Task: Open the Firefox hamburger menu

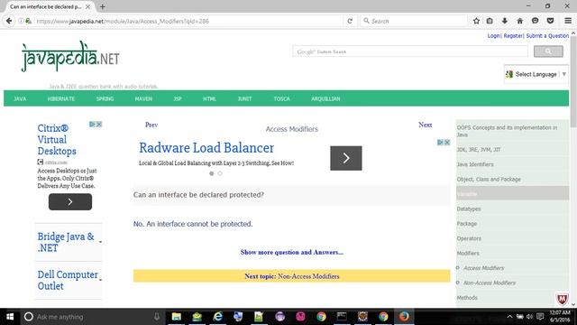Action: point(568,21)
